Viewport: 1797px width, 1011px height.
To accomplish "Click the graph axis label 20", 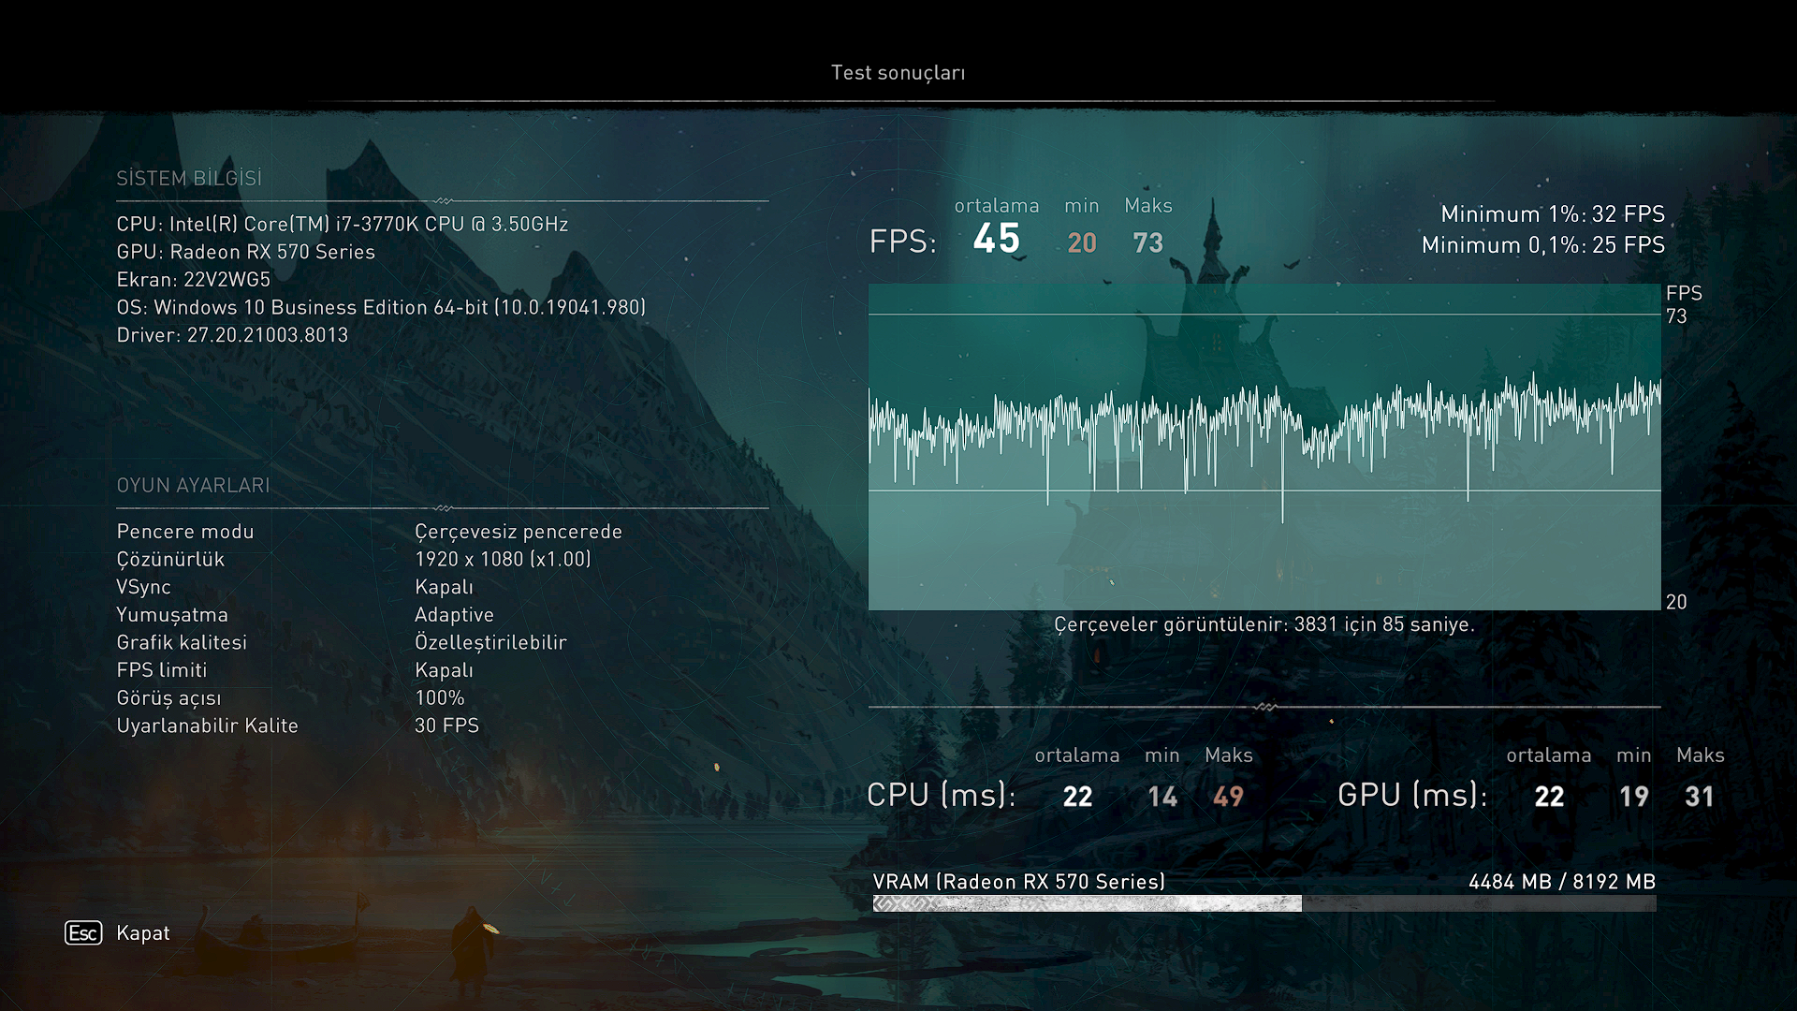I will coord(1676,602).
